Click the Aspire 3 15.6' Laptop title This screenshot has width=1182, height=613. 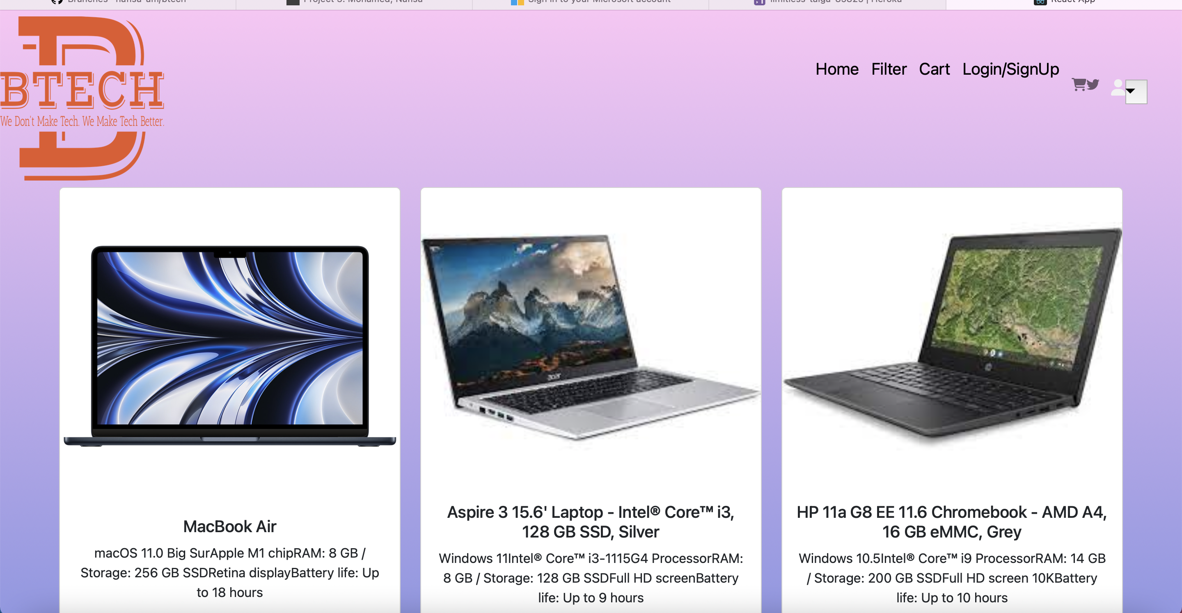pos(591,522)
